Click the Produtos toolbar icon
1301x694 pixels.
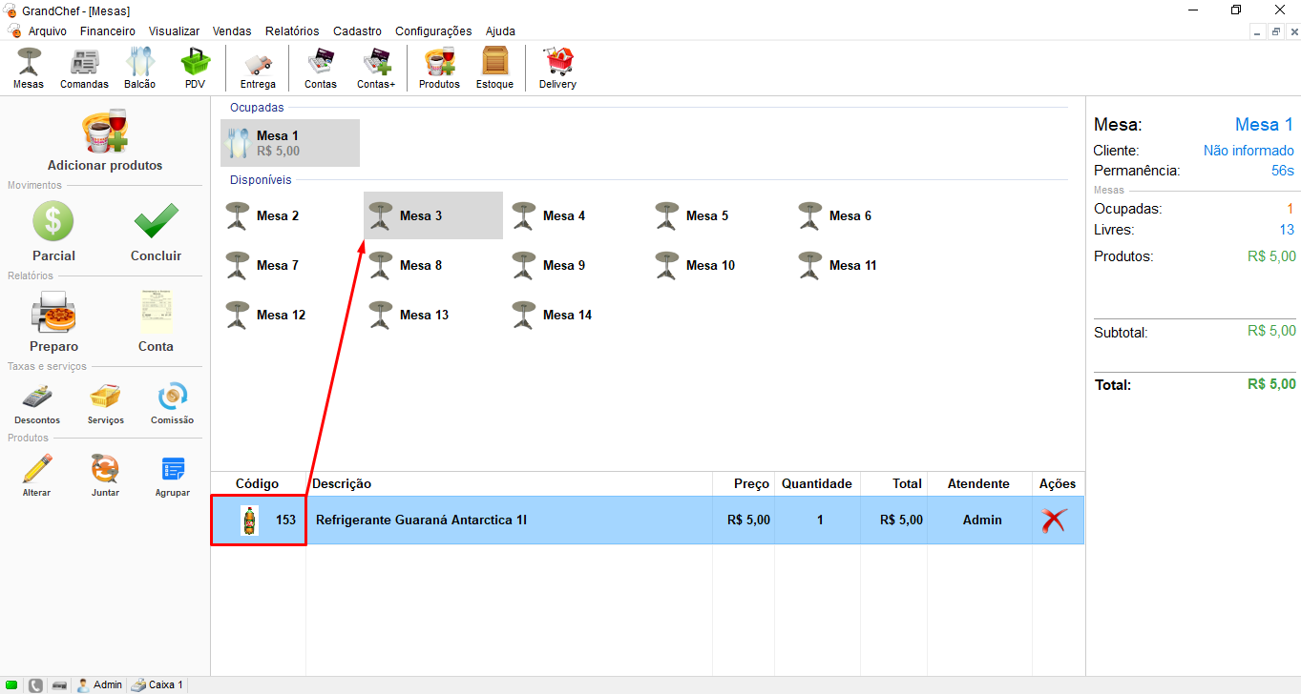(439, 68)
